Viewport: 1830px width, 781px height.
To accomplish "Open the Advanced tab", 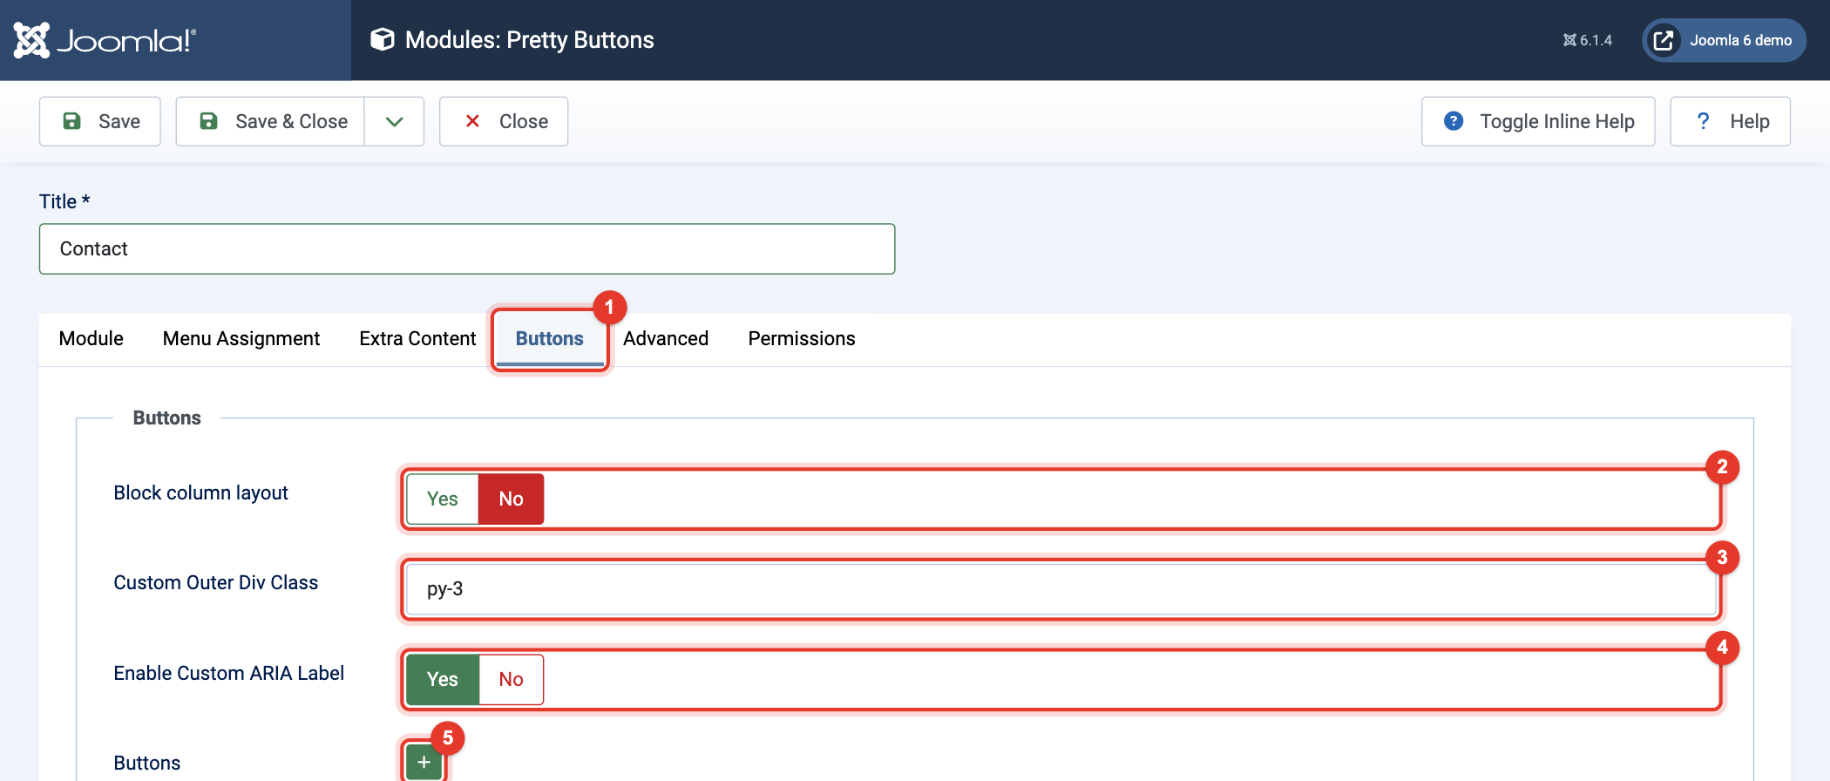I will (x=666, y=338).
